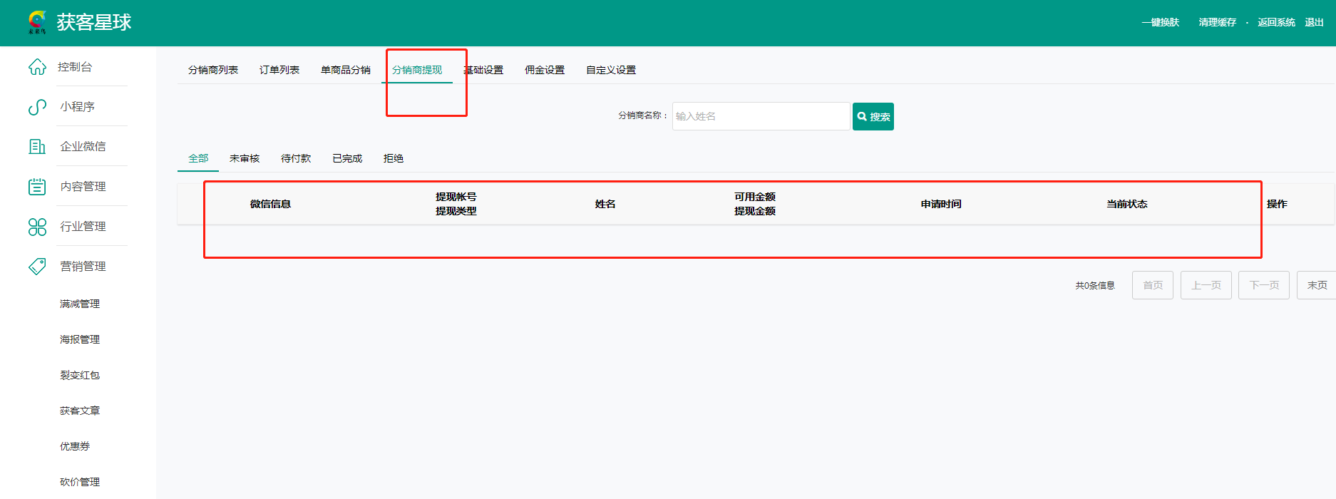Viewport: 1336px width, 499px height.
Task: Select 裂变红包 submenu item
Action: coord(80,375)
